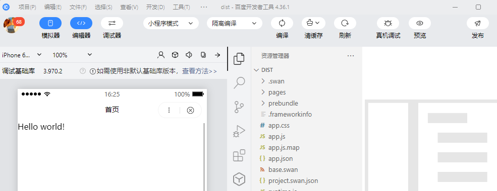Click the user account icon in simulator toolbar

point(161,55)
